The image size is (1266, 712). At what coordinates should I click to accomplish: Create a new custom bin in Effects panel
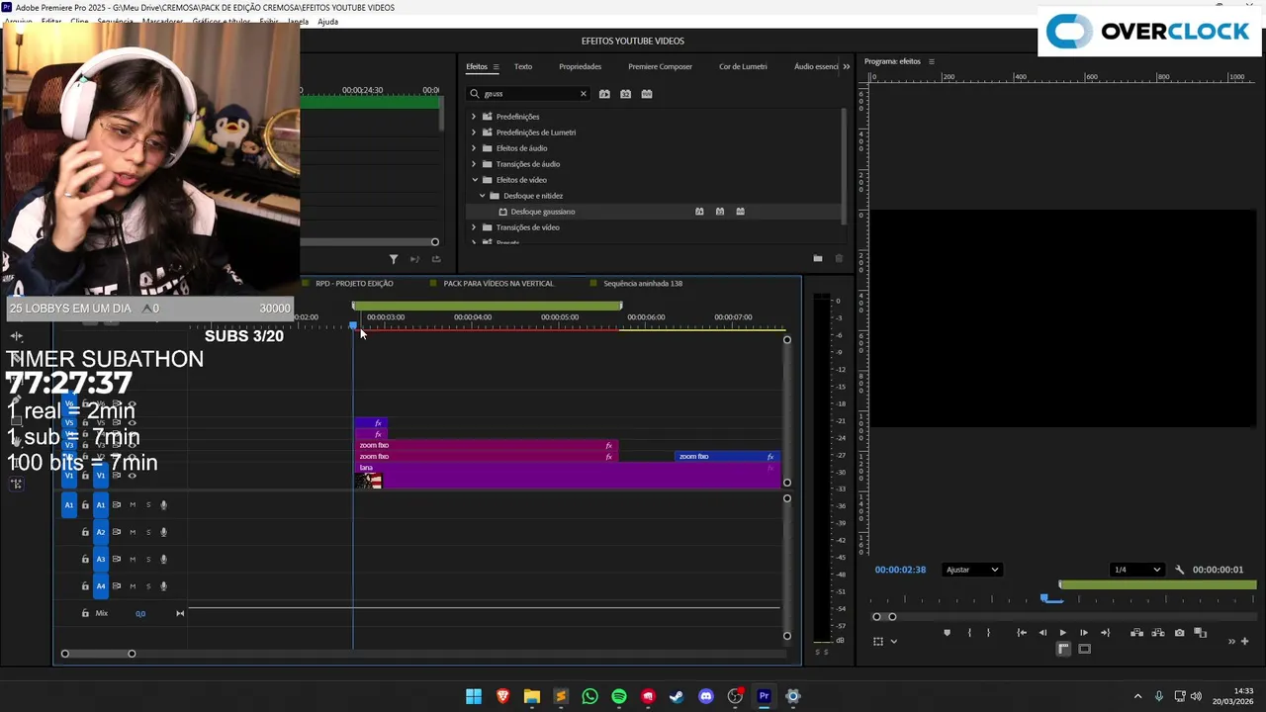click(x=818, y=259)
